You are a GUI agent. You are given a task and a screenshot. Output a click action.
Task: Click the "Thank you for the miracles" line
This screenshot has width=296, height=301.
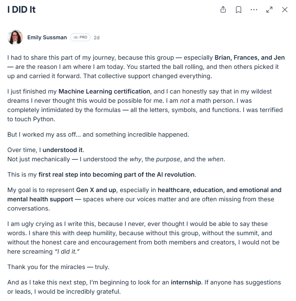tap(58, 267)
